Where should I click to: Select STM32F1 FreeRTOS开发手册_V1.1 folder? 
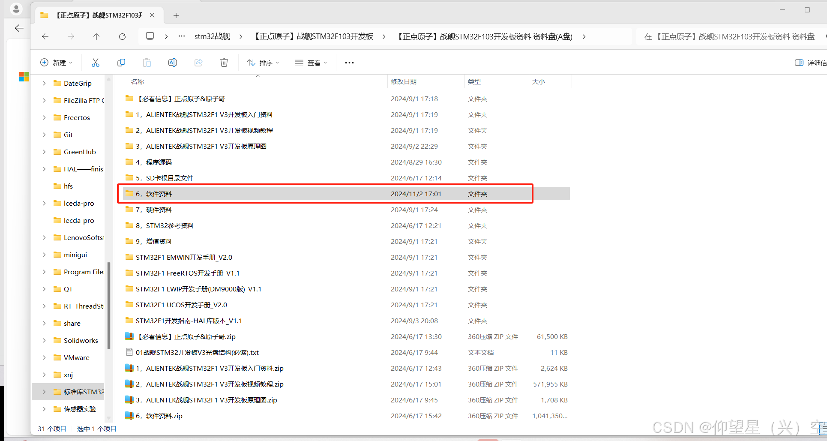point(188,273)
